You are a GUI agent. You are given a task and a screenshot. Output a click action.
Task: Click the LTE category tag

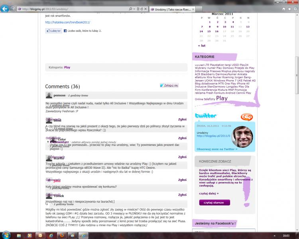click(x=207, y=65)
